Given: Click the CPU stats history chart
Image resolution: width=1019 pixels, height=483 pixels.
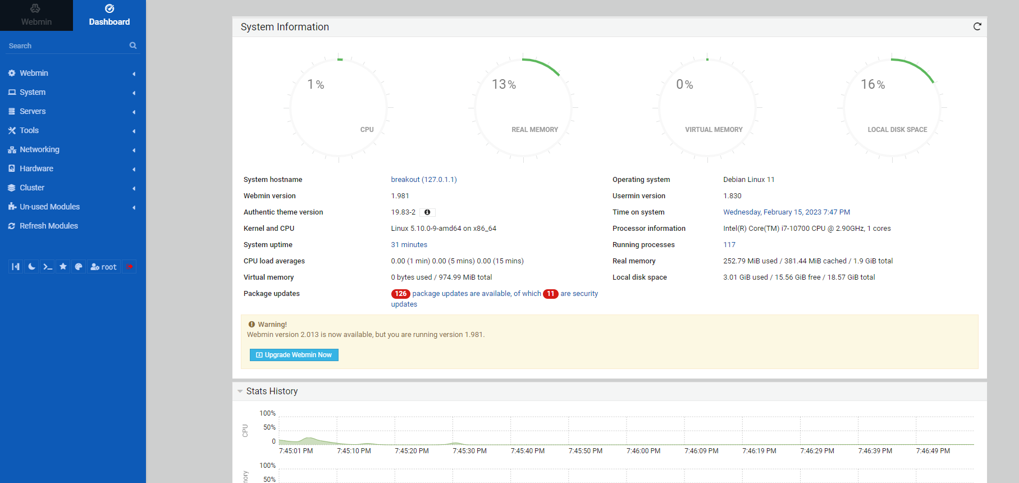Looking at the screenshot, I should (x=626, y=430).
